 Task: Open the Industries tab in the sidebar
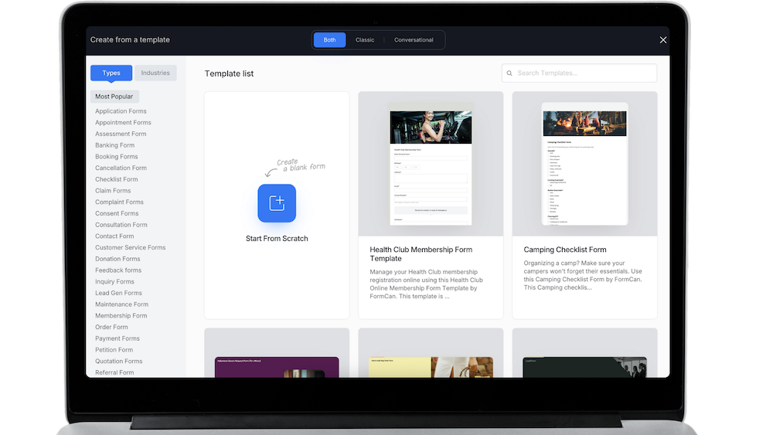coord(155,73)
